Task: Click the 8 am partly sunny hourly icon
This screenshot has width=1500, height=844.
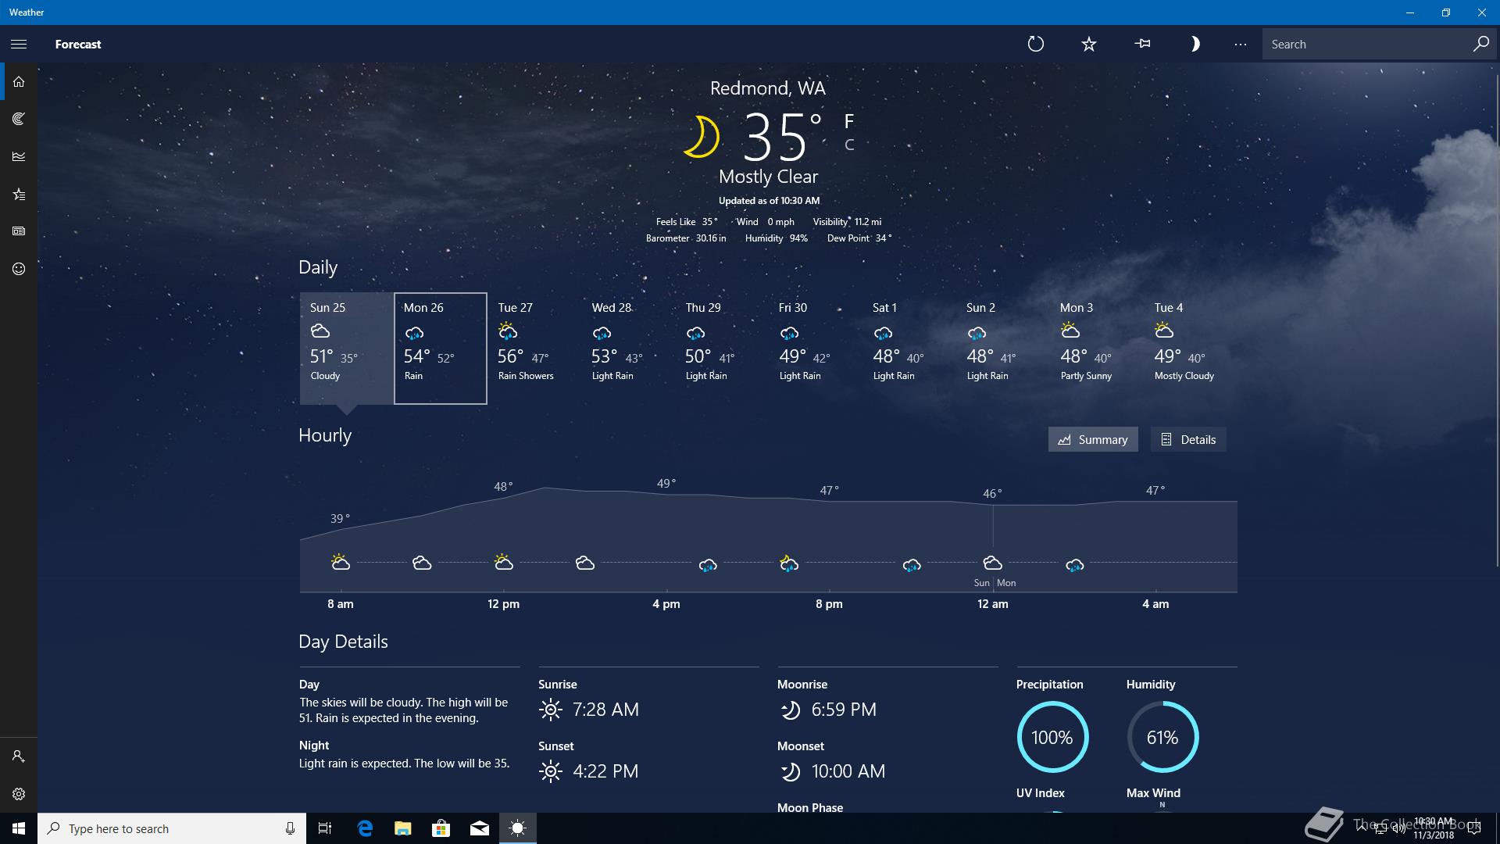Action: pyautogui.click(x=340, y=562)
